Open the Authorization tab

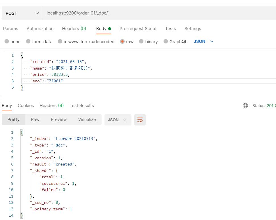click(x=40, y=29)
